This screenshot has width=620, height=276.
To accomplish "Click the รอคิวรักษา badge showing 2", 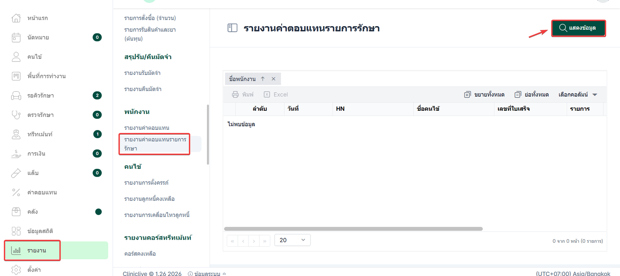I will pyautogui.click(x=97, y=95).
